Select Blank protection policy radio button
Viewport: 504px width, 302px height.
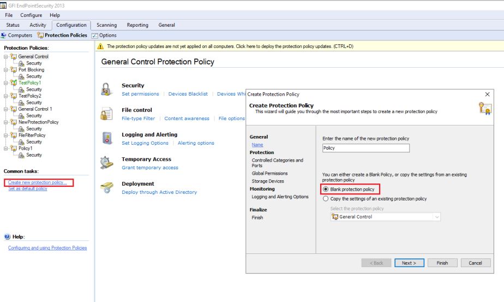(326, 190)
